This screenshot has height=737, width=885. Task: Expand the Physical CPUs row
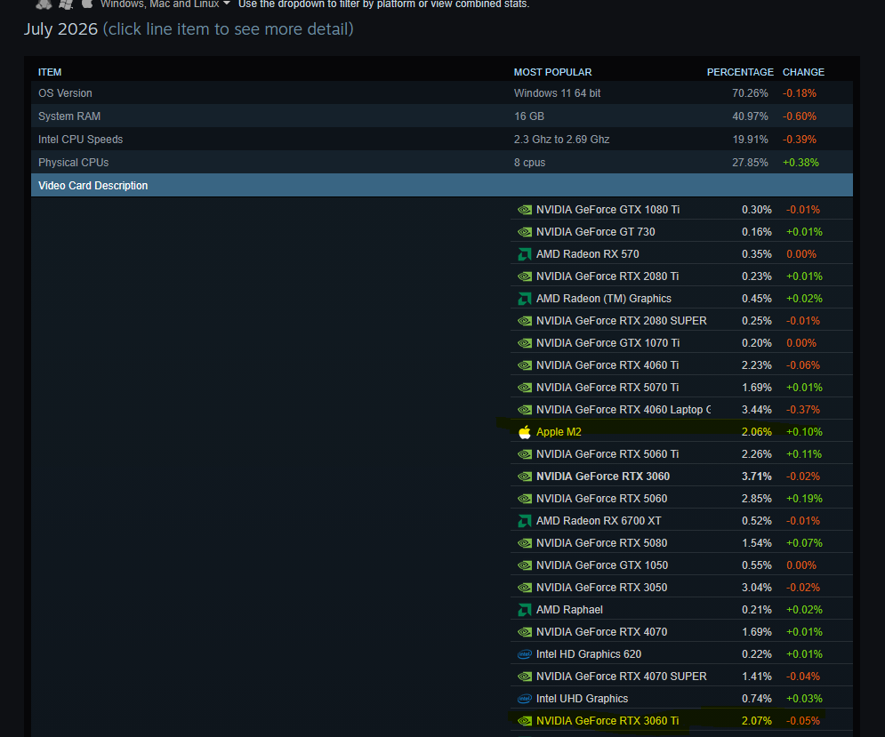coord(442,163)
